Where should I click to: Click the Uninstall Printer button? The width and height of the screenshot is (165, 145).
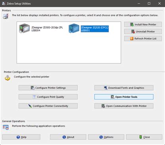[143, 32]
